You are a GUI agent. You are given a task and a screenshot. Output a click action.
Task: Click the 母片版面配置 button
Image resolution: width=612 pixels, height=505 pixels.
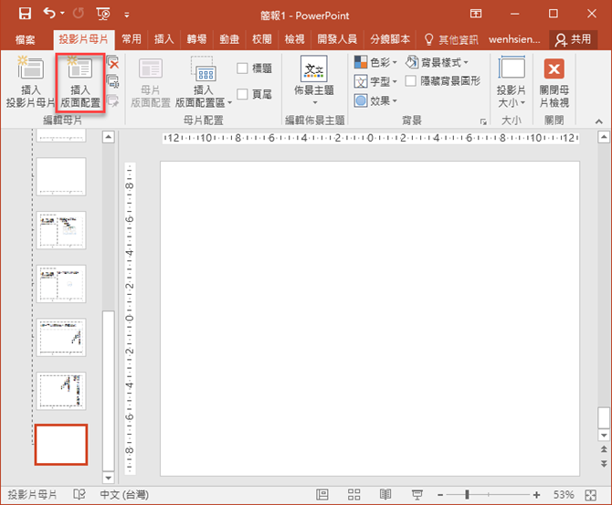click(x=151, y=82)
